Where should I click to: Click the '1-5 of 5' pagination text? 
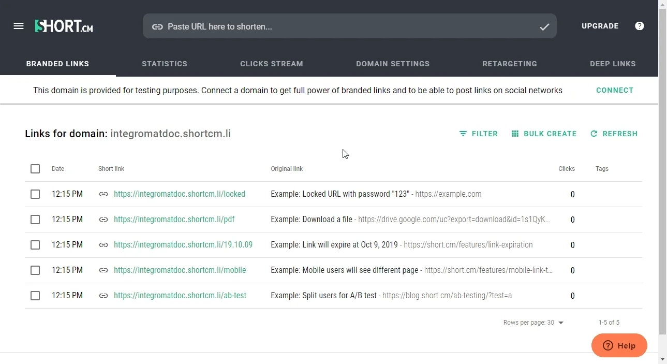tap(609, 323)
